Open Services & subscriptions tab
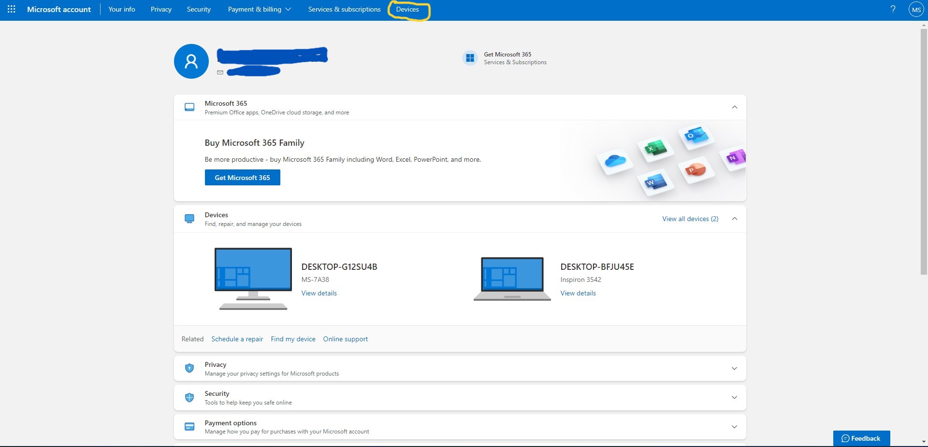This screenshot has width=928, height=447. (345, 9)
